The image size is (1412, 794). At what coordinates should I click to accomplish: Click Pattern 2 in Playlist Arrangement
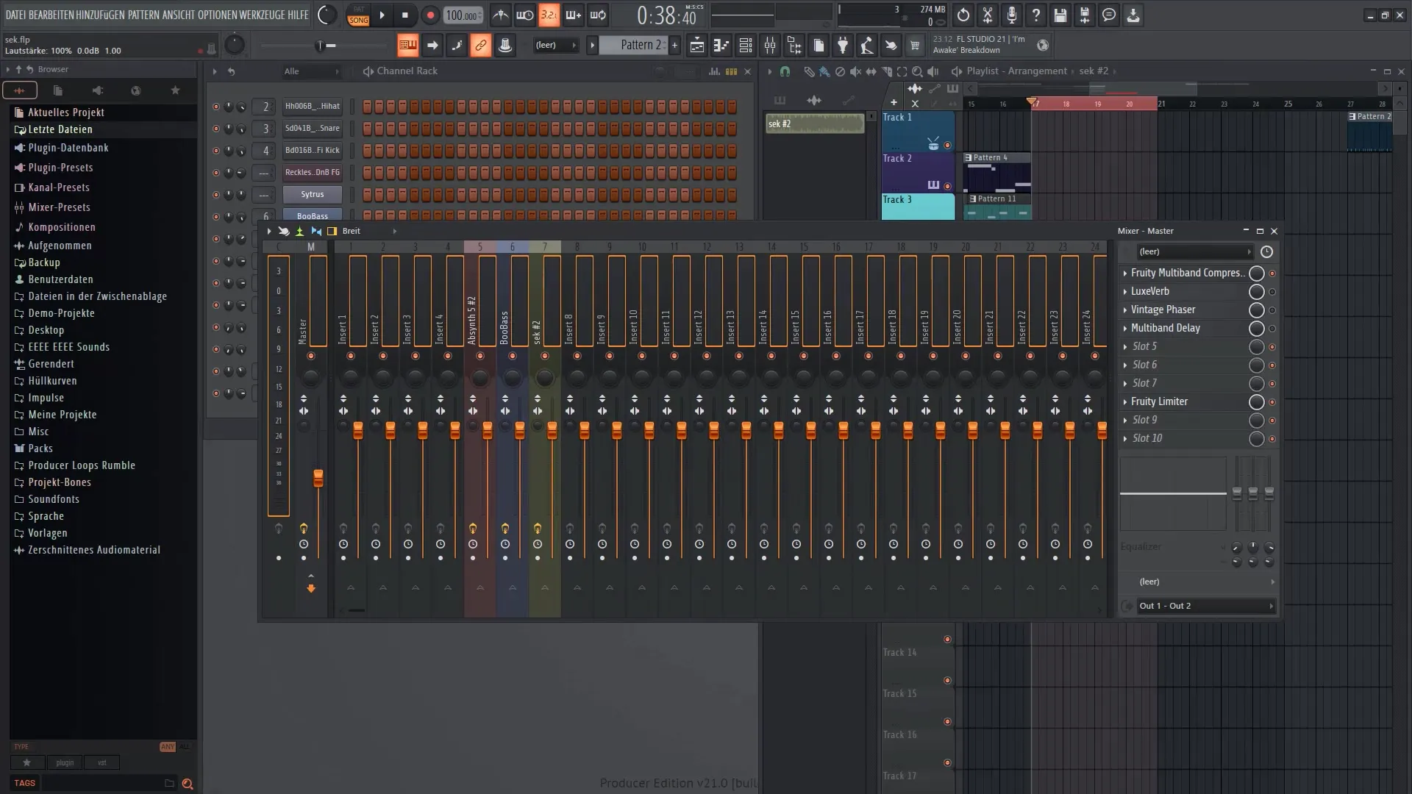1372,116
